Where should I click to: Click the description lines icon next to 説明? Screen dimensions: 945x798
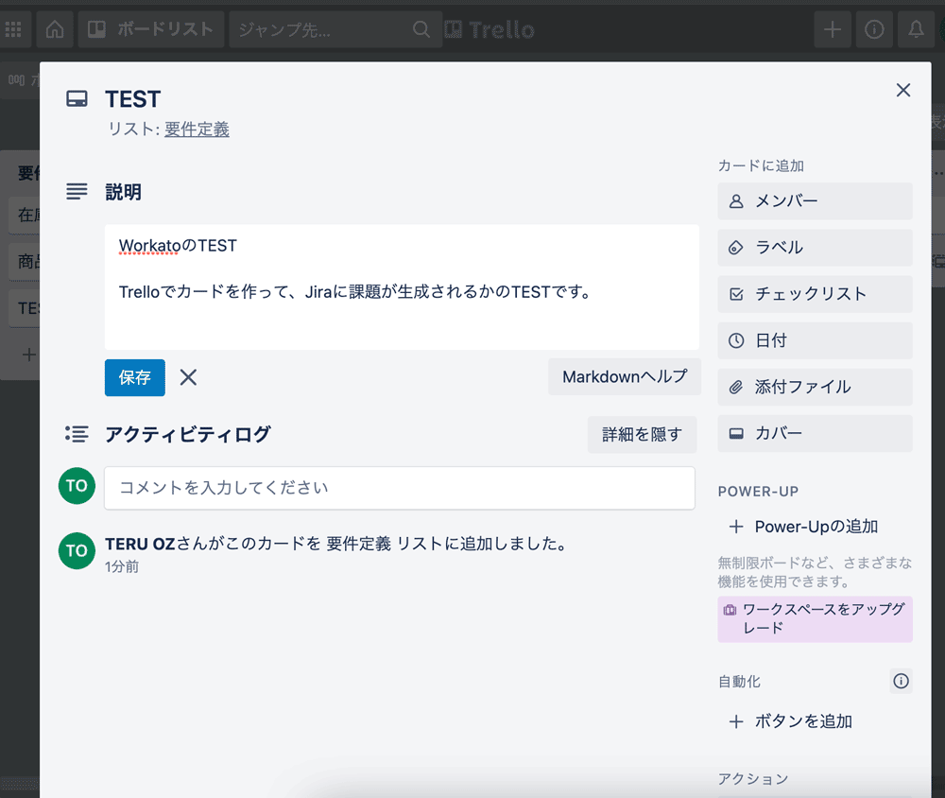[77, 192]
